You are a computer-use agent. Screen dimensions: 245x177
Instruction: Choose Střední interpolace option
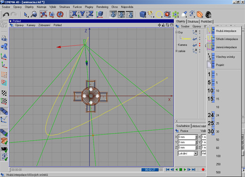point(224,39)
